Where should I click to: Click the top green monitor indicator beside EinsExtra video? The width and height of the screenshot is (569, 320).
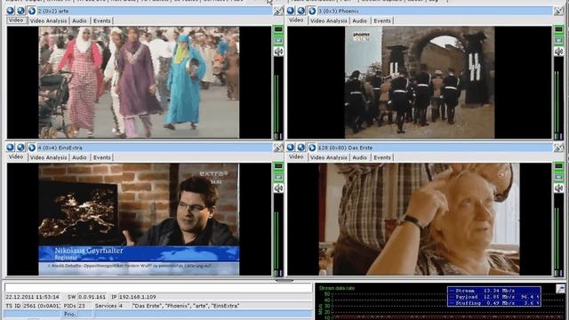(x=278, y=166)
